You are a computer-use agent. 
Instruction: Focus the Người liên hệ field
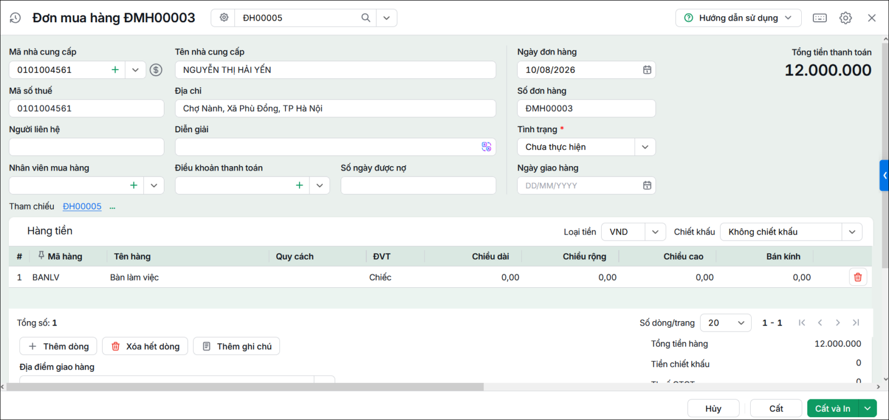[87, 147]
